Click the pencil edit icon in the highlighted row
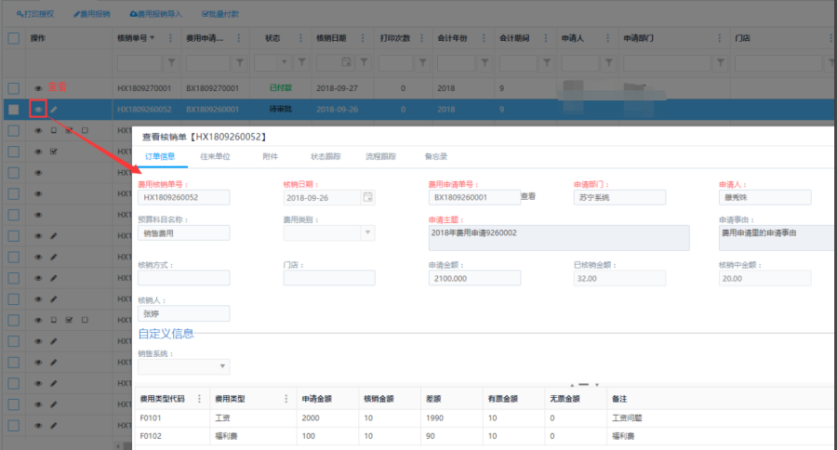The height and width of the screenshot is (450, 837). coord(54,110)
